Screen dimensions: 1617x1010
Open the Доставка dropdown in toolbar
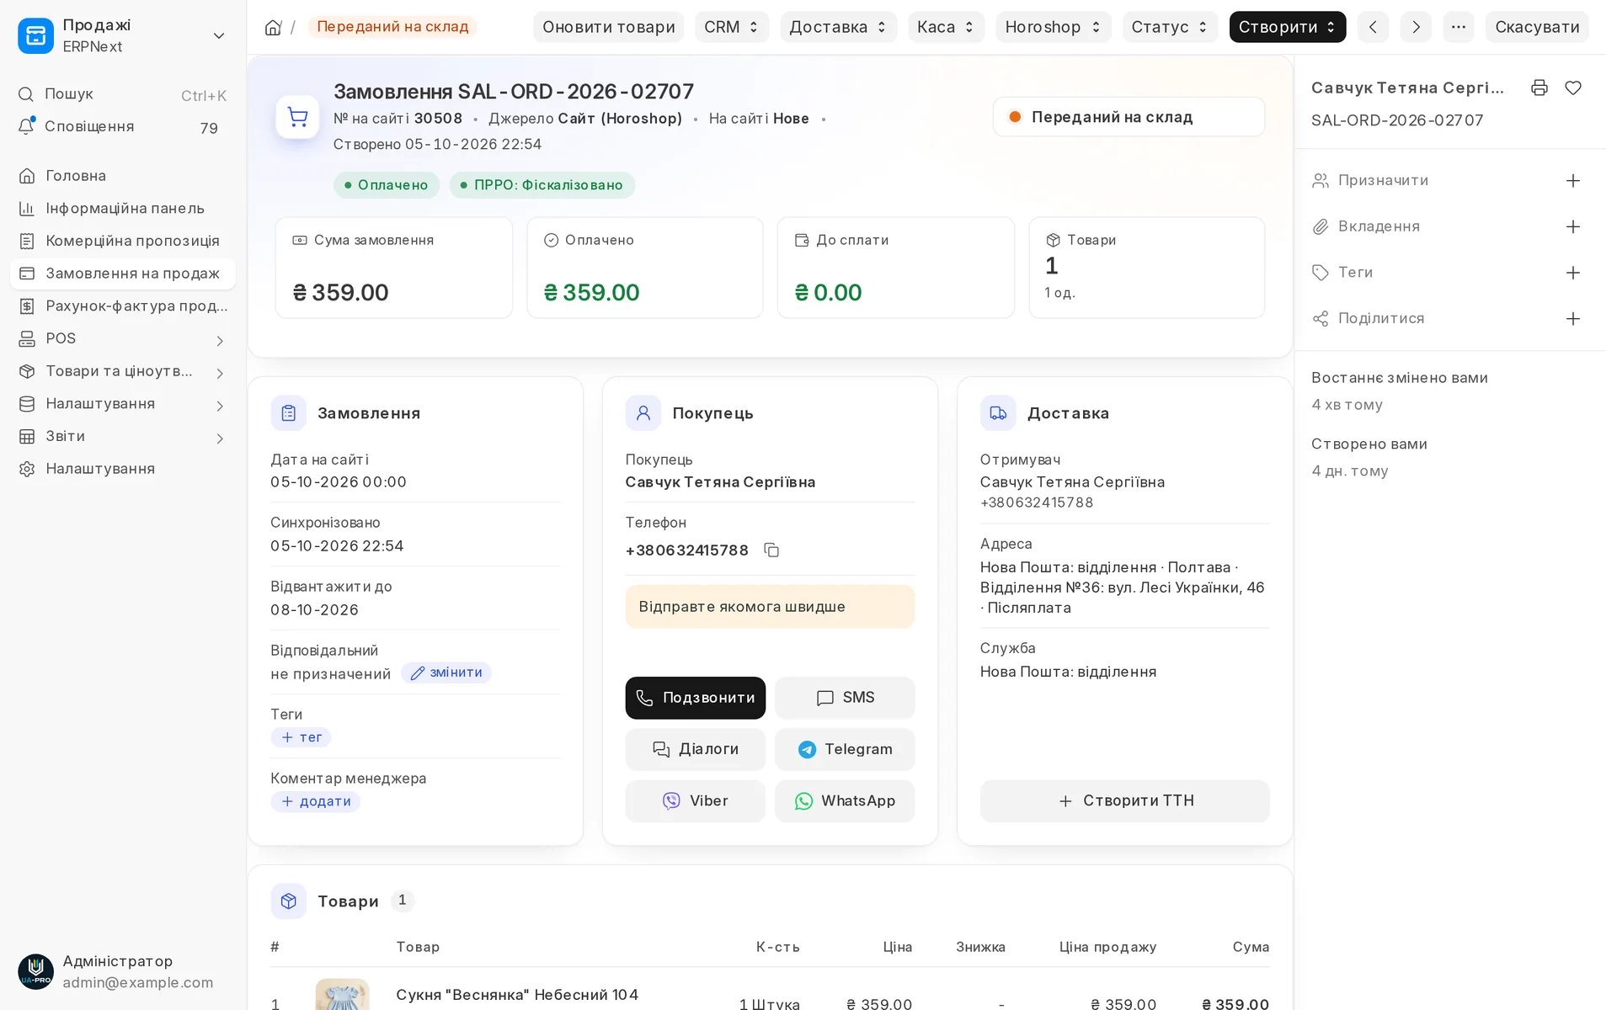click(x=838, y=27)
